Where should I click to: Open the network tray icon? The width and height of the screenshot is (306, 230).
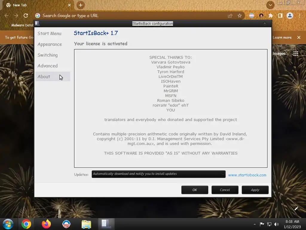tap(269, 224)
